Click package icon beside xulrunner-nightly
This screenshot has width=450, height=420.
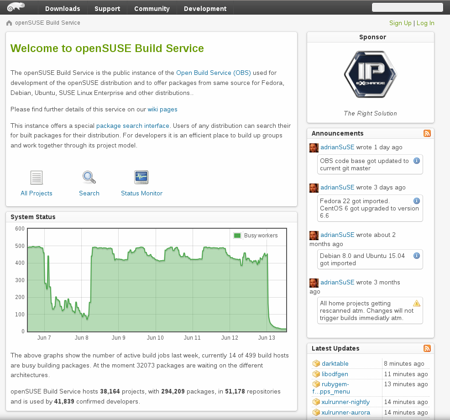coord(316,402)
